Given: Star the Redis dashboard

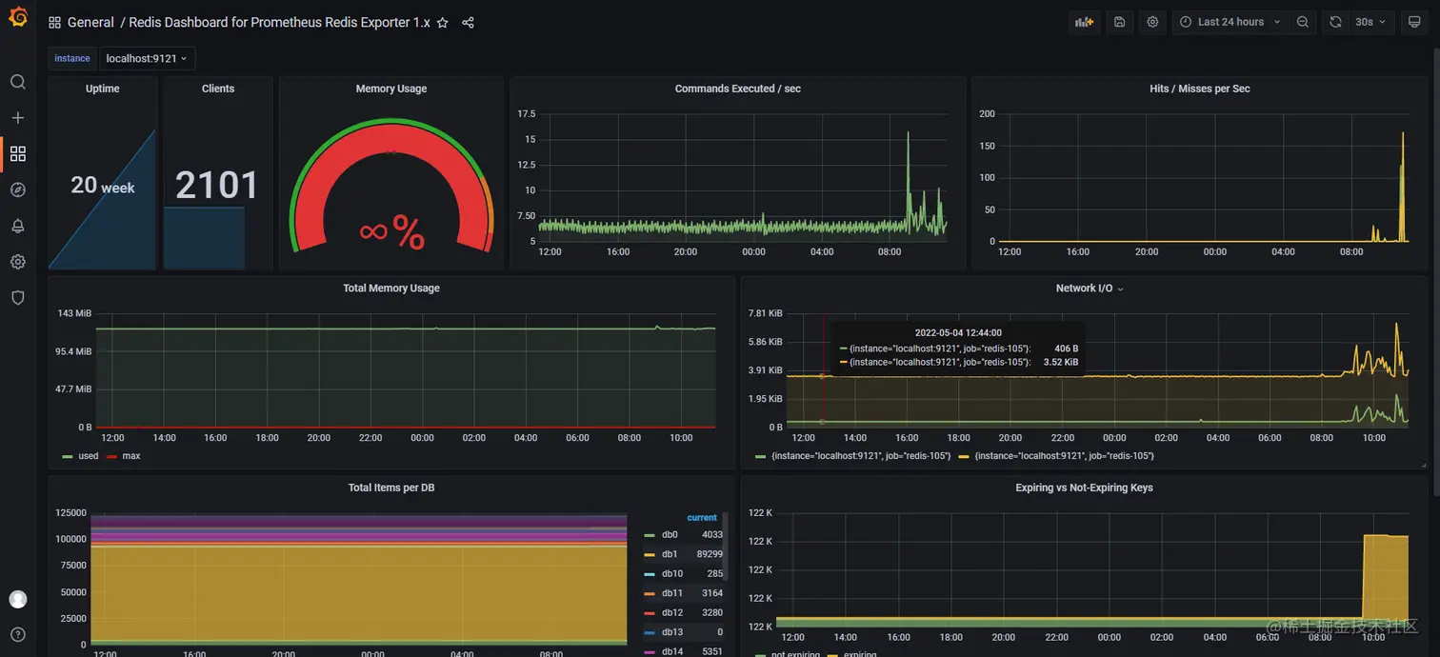Looking at the screenshot, I should (x=442, y=22).
